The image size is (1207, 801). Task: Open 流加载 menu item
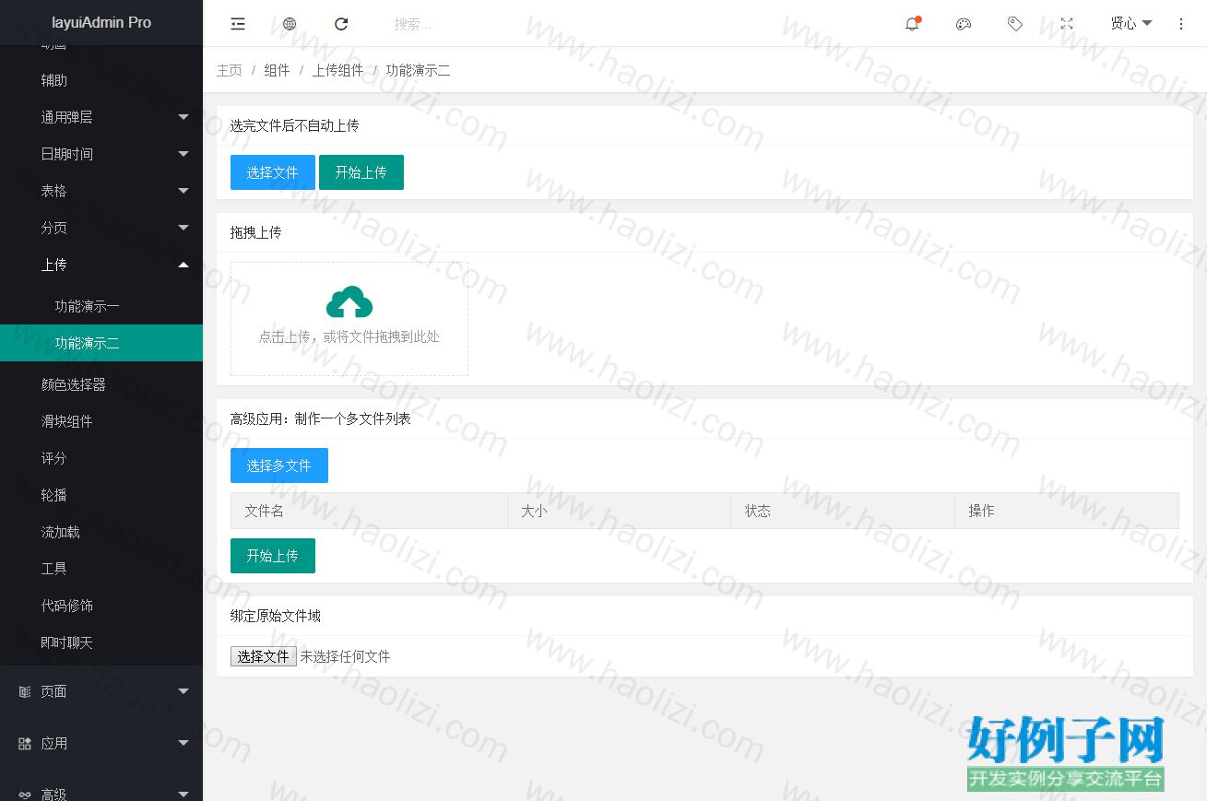(x=101, y=532)
